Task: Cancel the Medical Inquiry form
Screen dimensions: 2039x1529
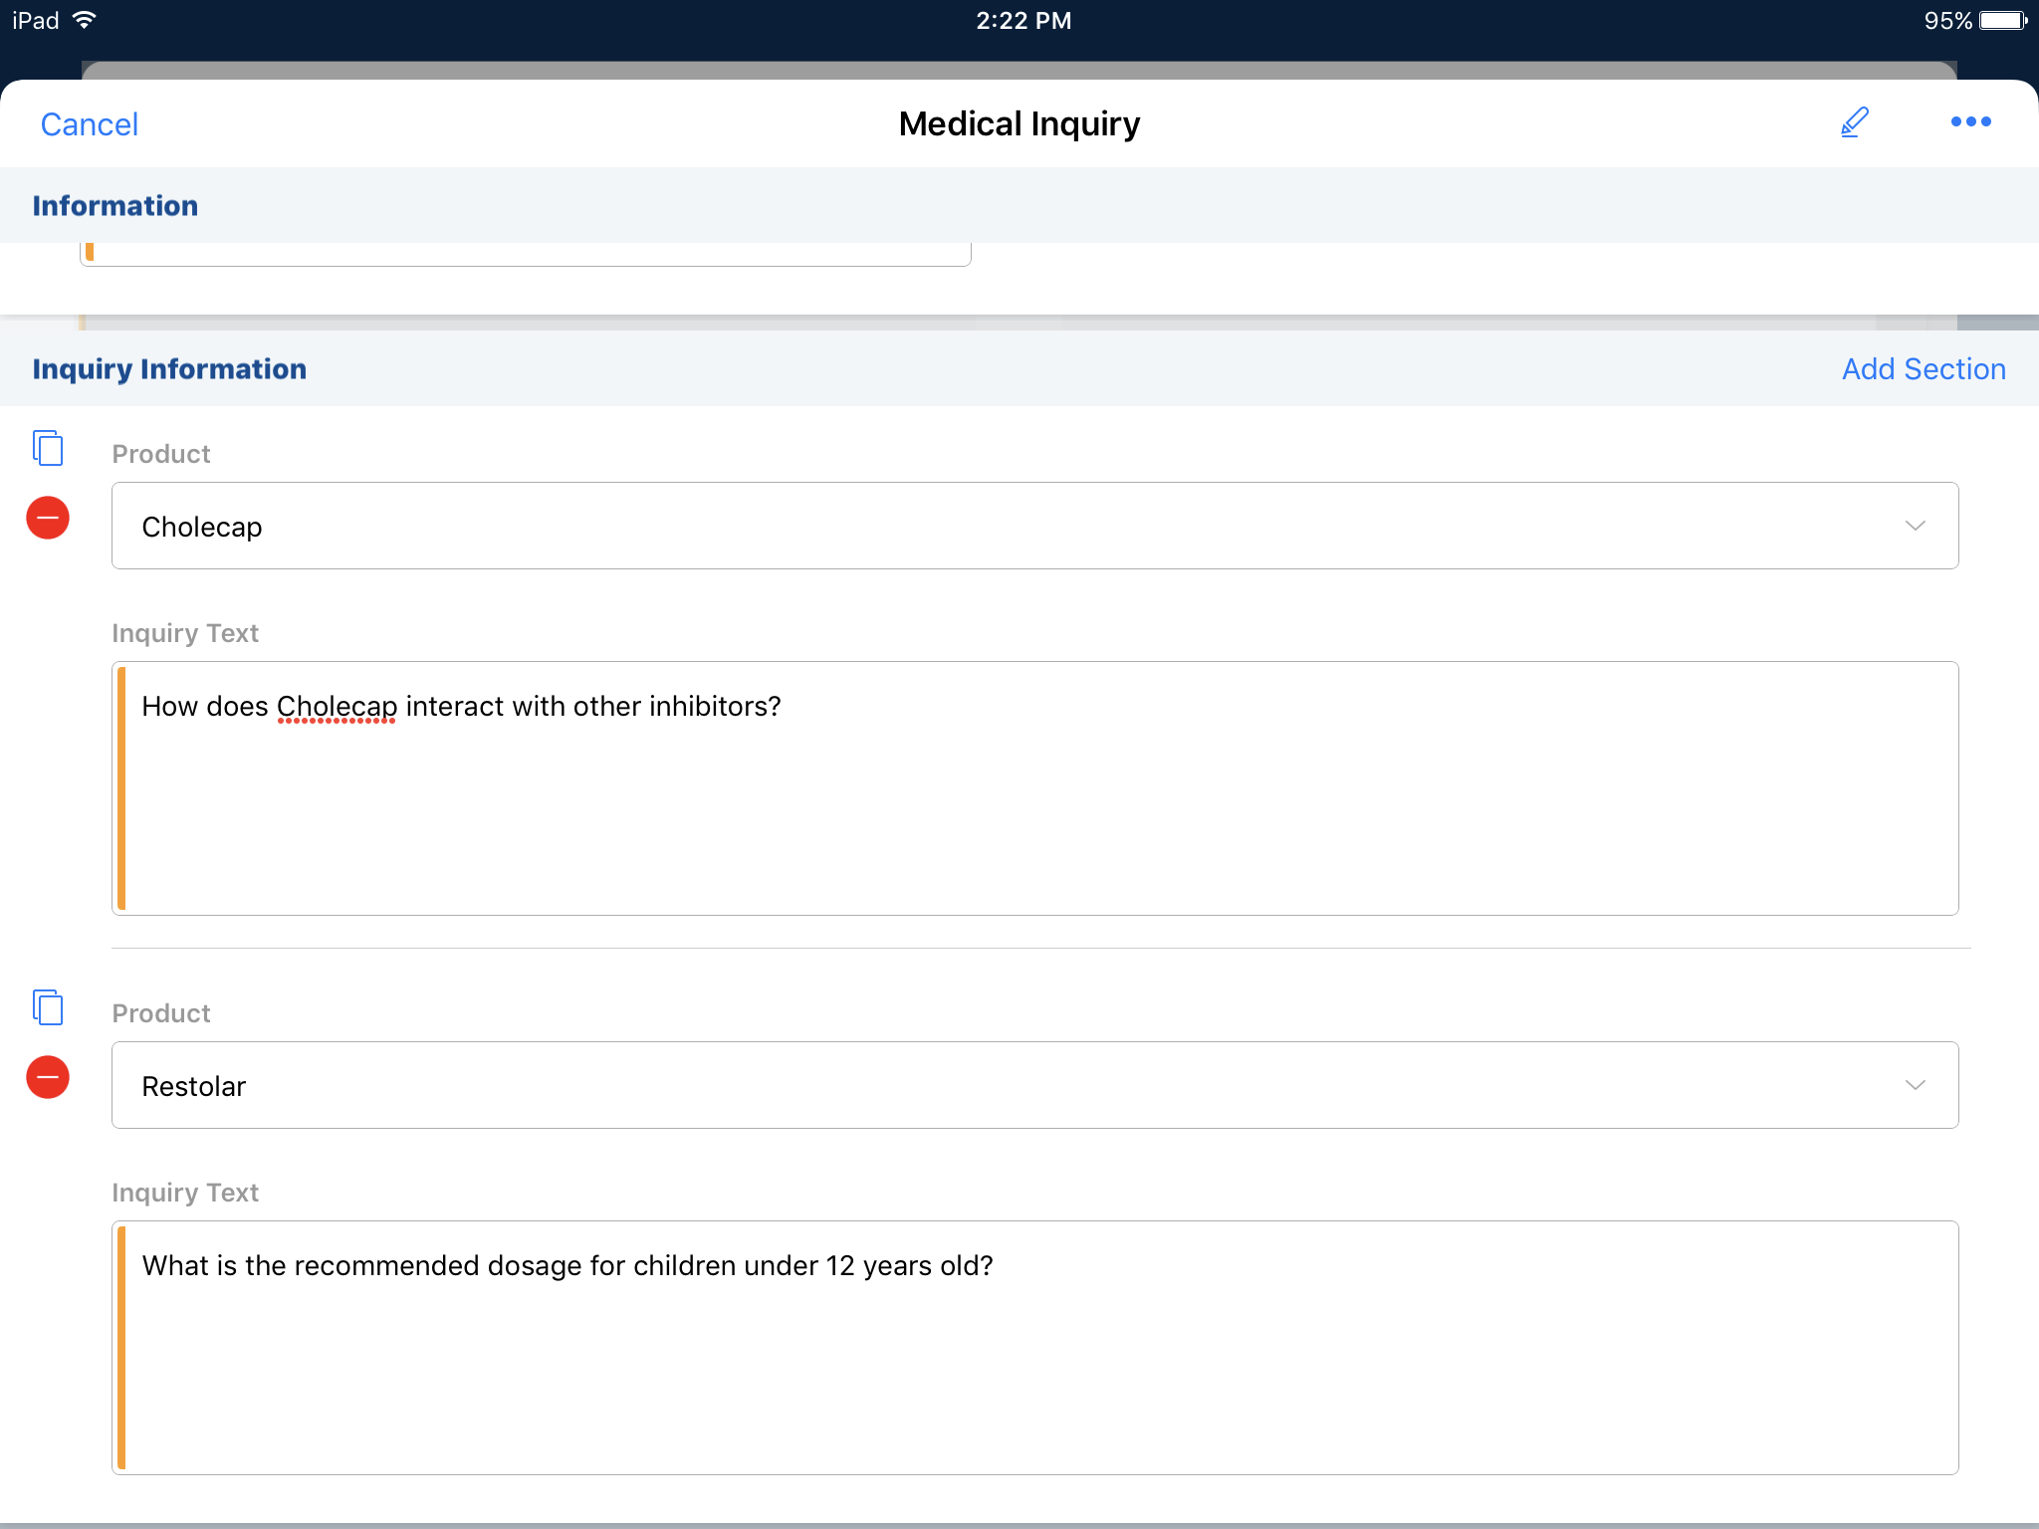Action: pos(89,124)
